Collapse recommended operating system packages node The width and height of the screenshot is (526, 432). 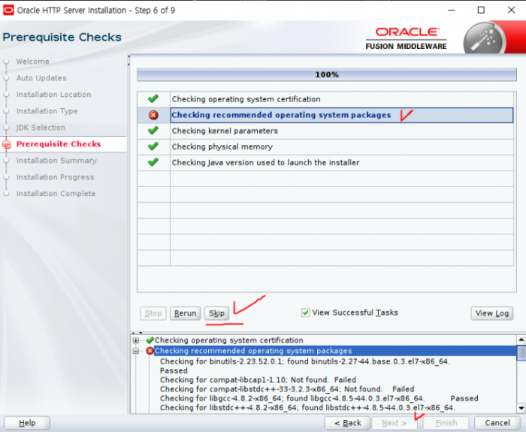[x=135, y=351]
